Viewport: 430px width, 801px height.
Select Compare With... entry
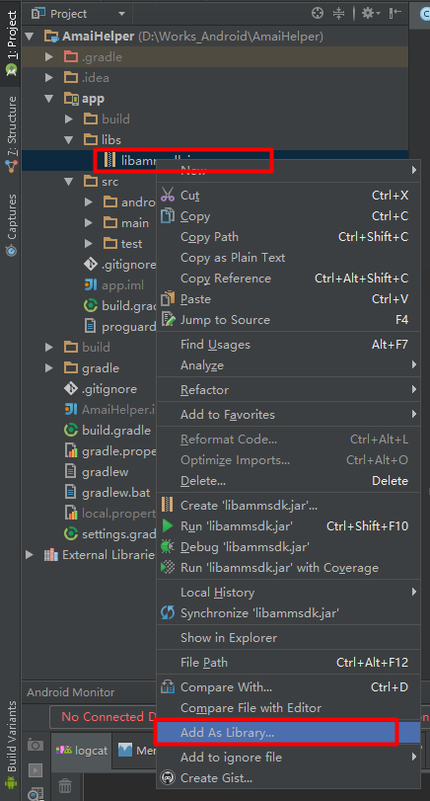tap(288, 687)
